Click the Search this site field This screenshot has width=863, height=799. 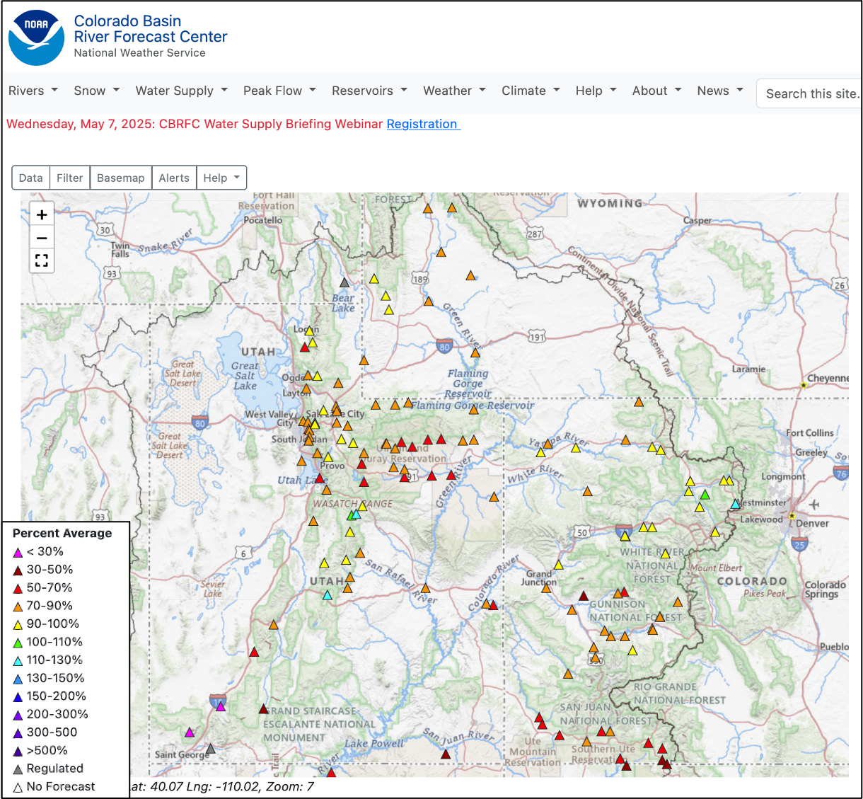coord(811,93)
